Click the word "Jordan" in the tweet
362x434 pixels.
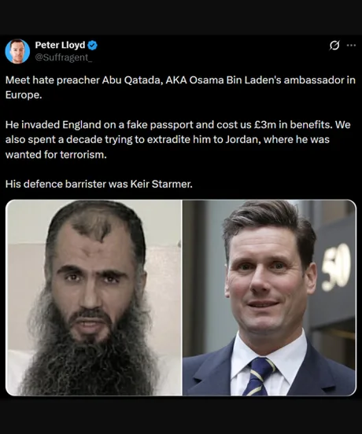[242, 139]
